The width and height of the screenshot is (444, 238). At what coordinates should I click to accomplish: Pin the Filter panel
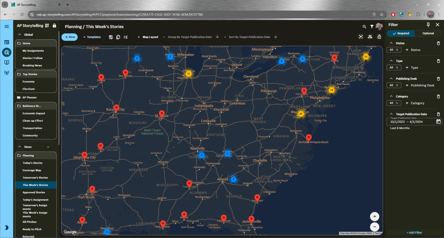(428, 24)
